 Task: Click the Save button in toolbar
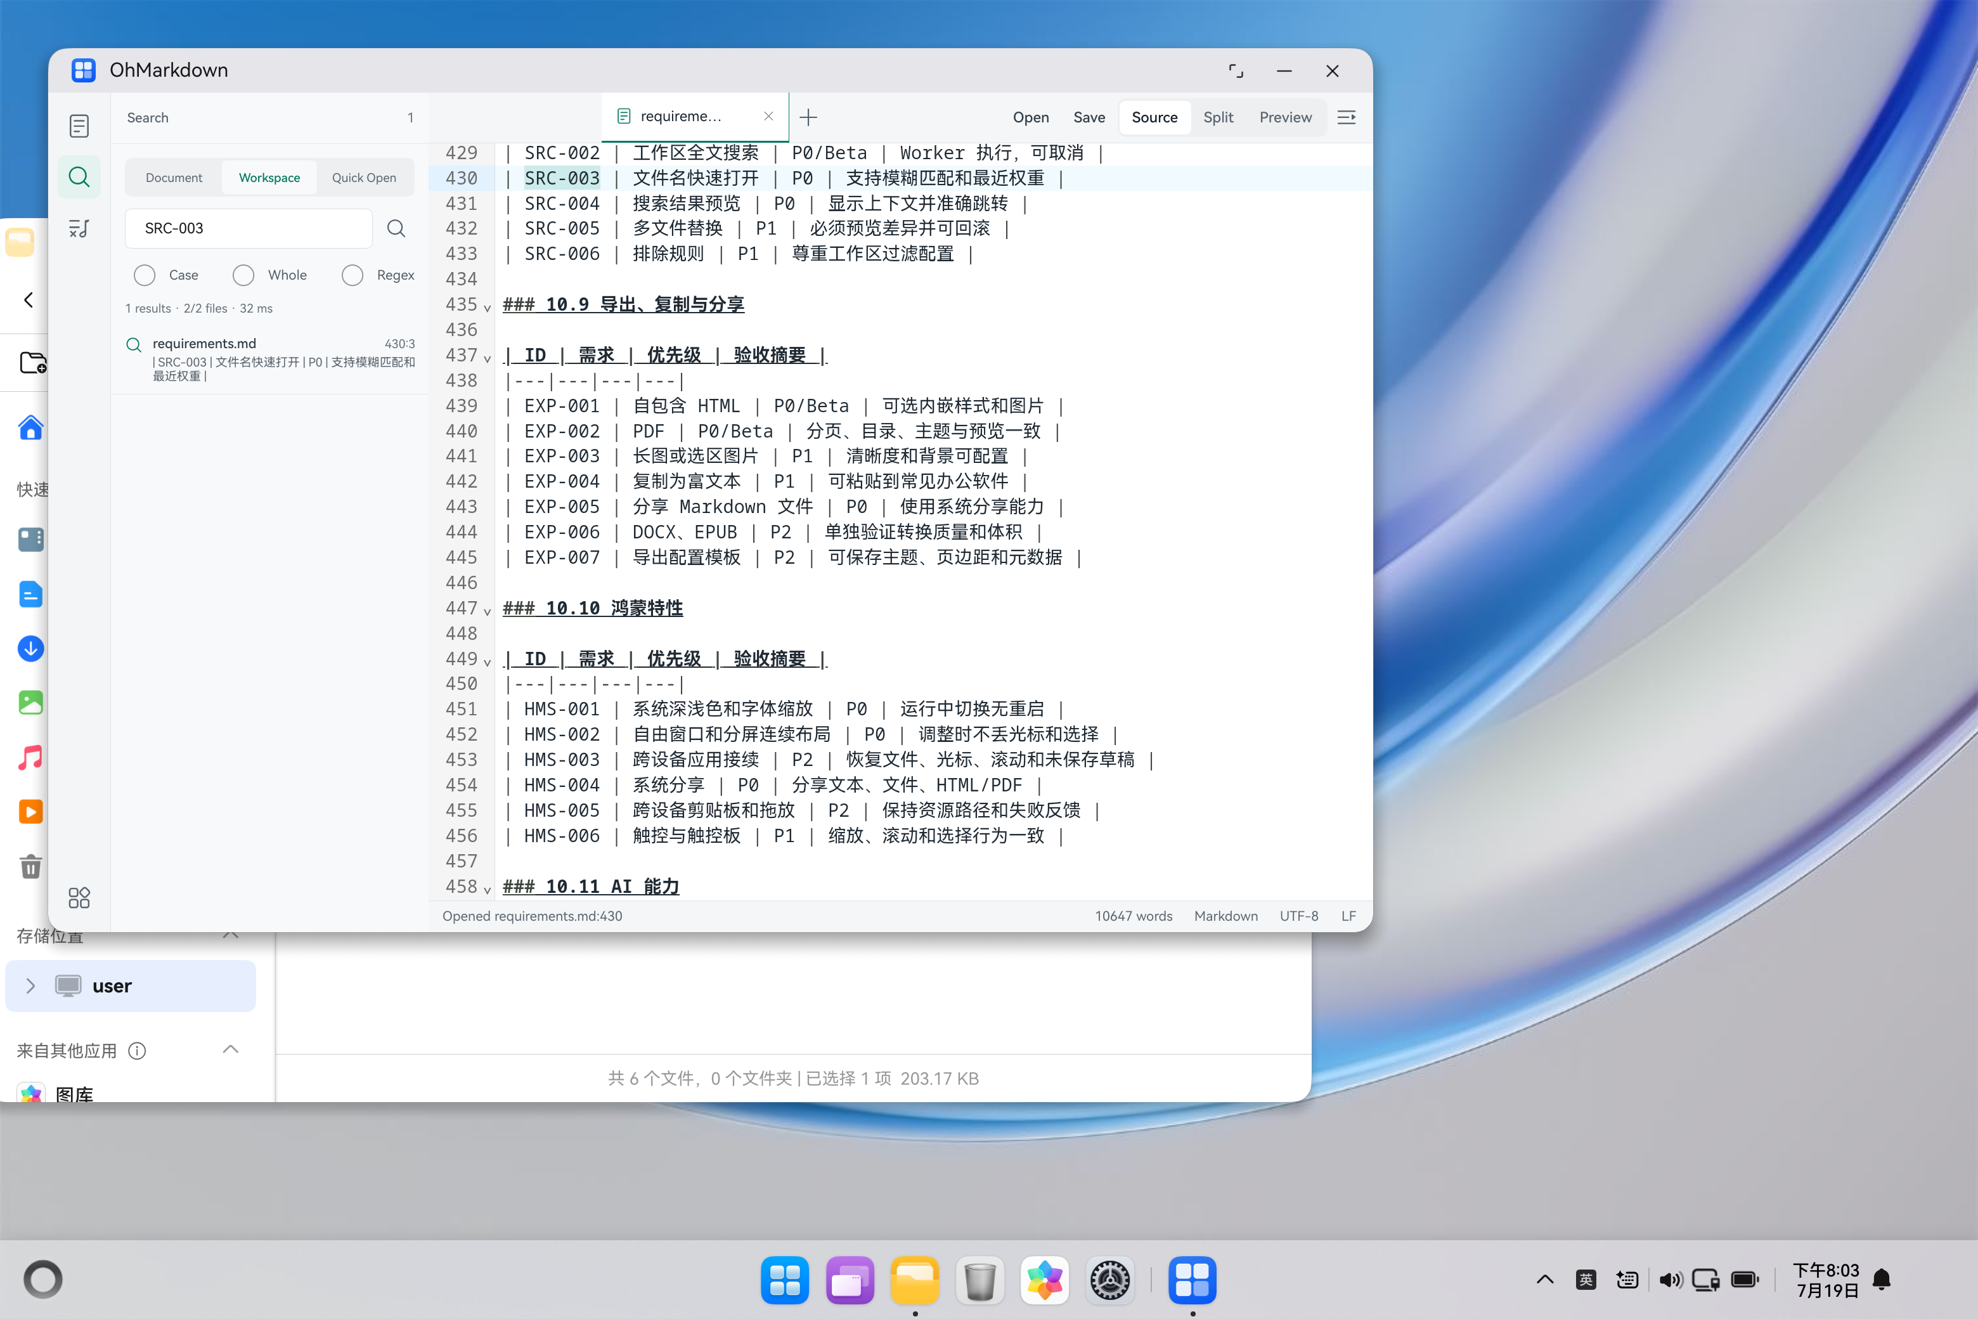[1089, 117]
